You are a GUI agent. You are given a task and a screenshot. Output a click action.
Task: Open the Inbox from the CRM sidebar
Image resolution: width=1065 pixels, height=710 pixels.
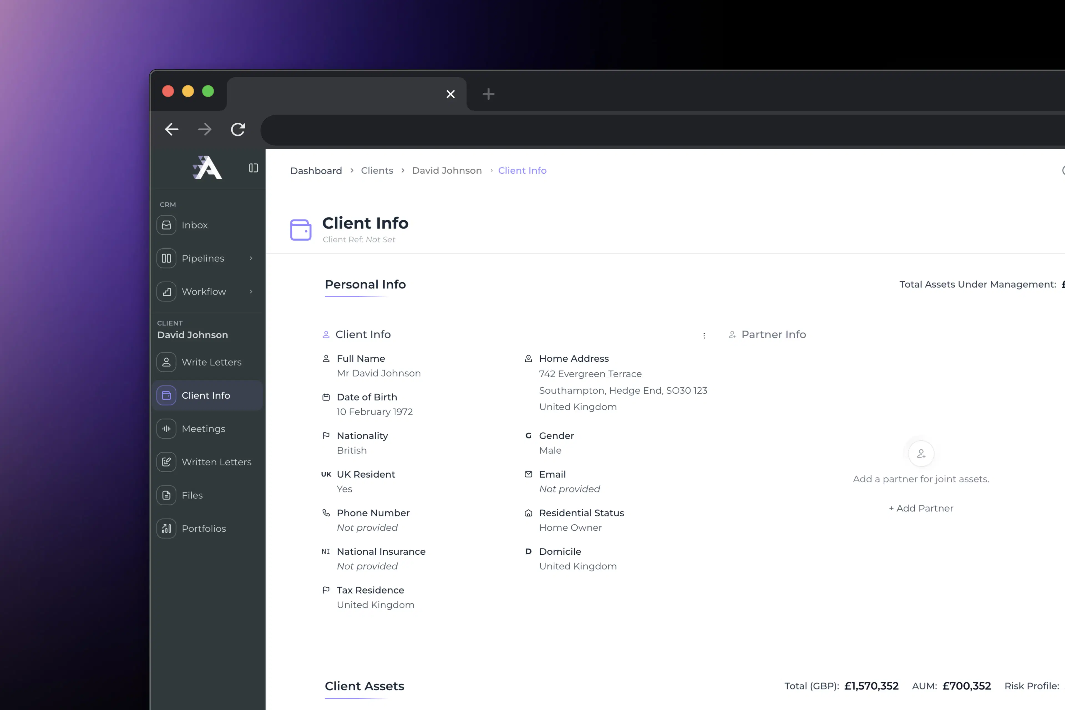(195, 225)
